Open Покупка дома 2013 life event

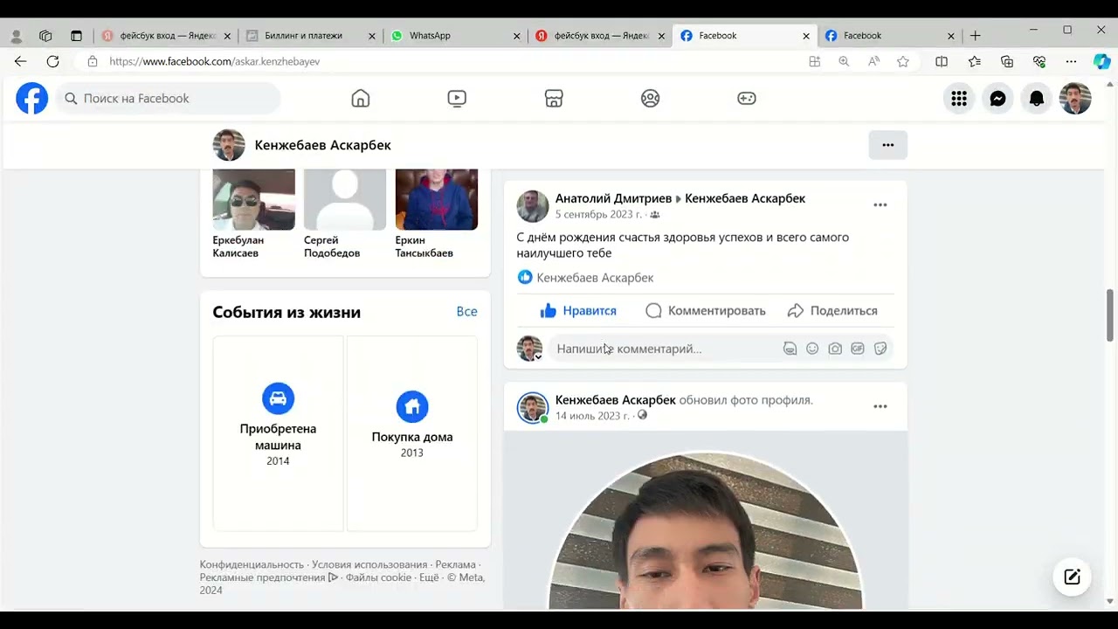click(412, 433)
